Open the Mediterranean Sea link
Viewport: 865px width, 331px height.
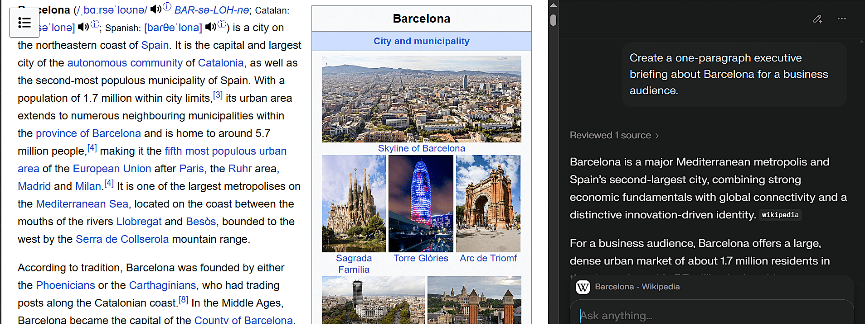pos(82,204)
